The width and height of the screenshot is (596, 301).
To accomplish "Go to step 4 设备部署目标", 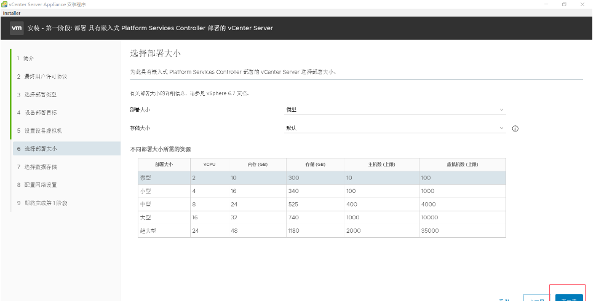I will 37,112.
